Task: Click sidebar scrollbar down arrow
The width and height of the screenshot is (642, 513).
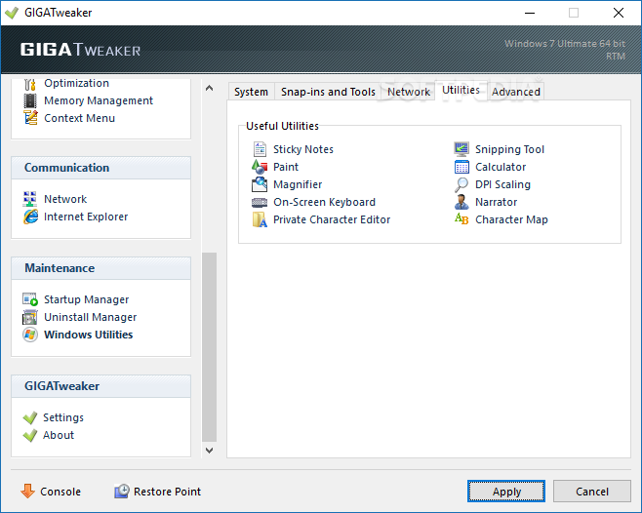Action: 209,451
